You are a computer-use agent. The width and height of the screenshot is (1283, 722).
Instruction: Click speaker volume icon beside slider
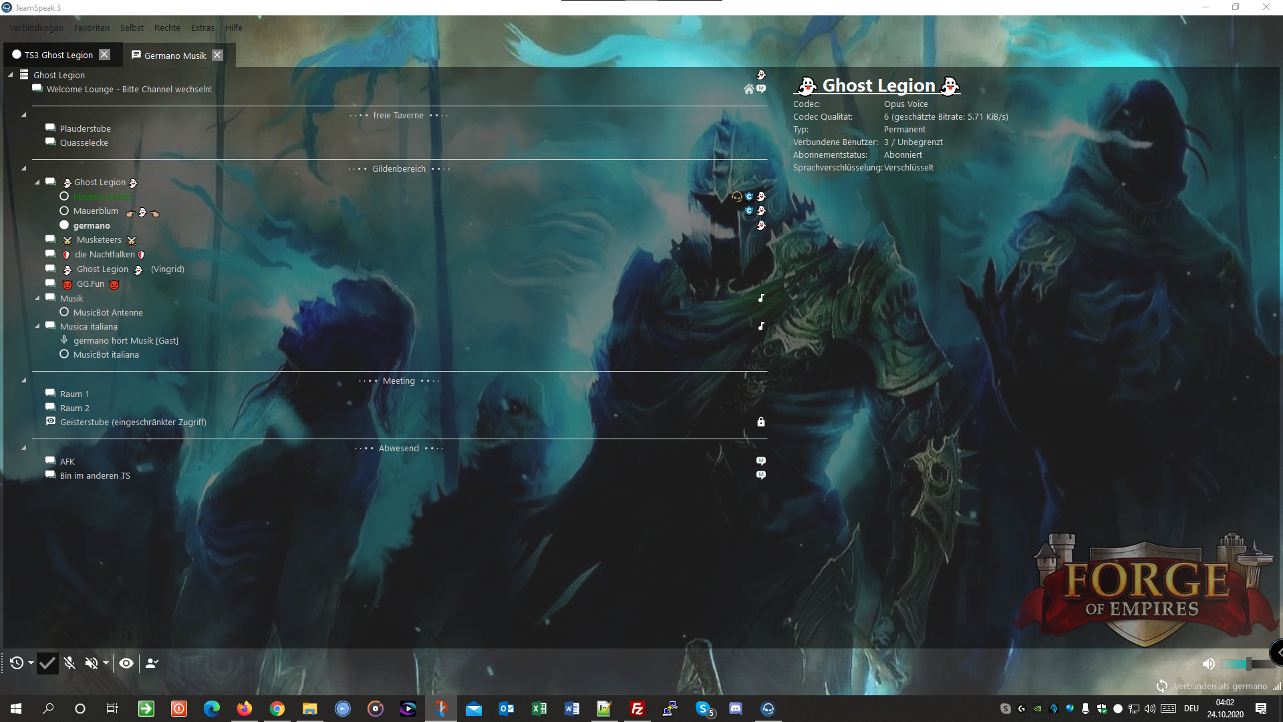tap(1208, 664)
